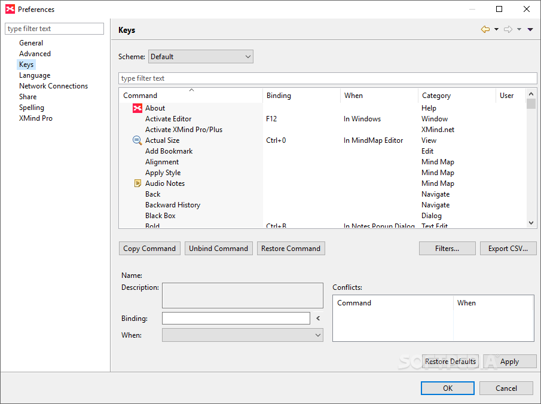Open the When combo box dropdown
541x404 pixels.
[x=317, y=335]
